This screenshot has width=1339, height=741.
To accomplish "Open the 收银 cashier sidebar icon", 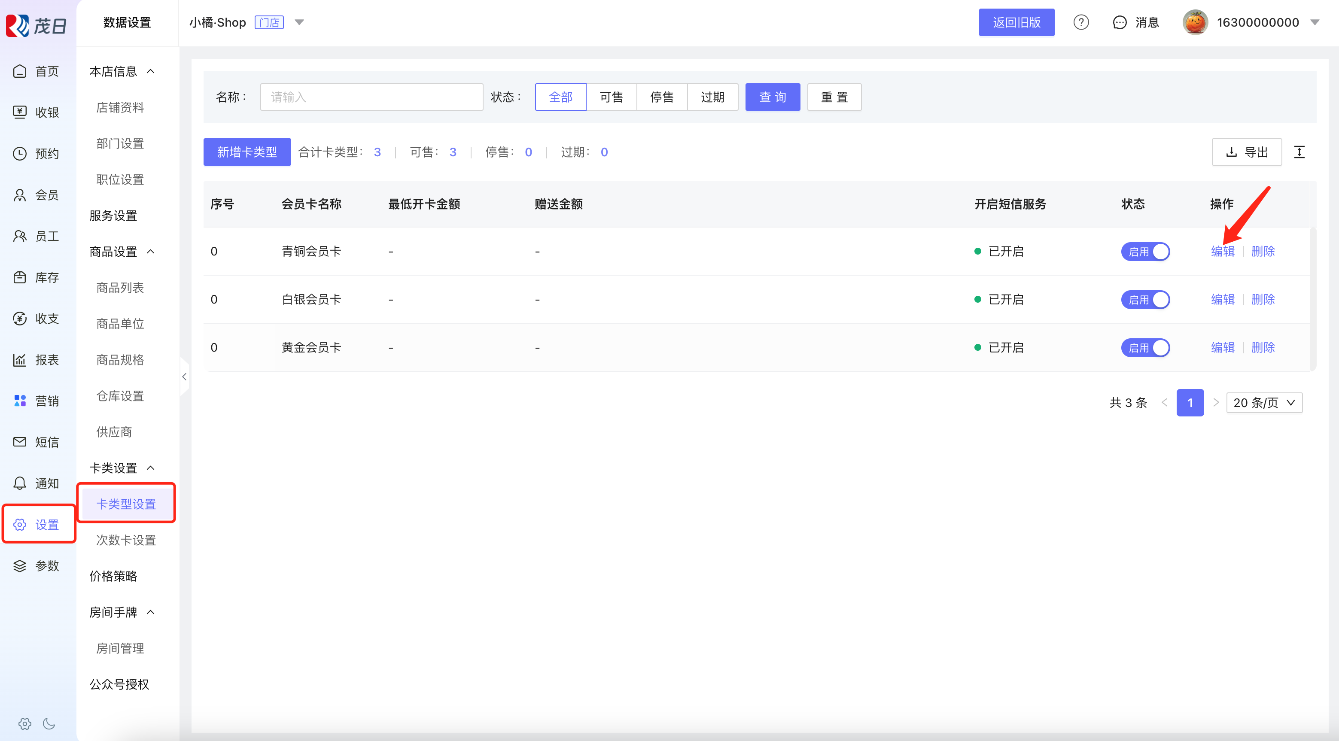I will 20,112.
